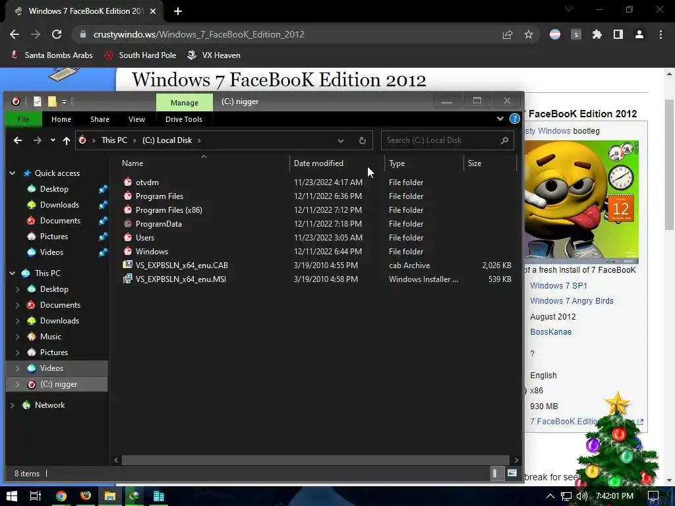Open the Customize Quick Access Toolbar dropdown
The height and width of the screenshot is (506, 675).
tap(64, 101)
